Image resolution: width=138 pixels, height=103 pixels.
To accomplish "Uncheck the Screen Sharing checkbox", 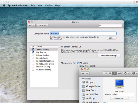I will 33,49.
